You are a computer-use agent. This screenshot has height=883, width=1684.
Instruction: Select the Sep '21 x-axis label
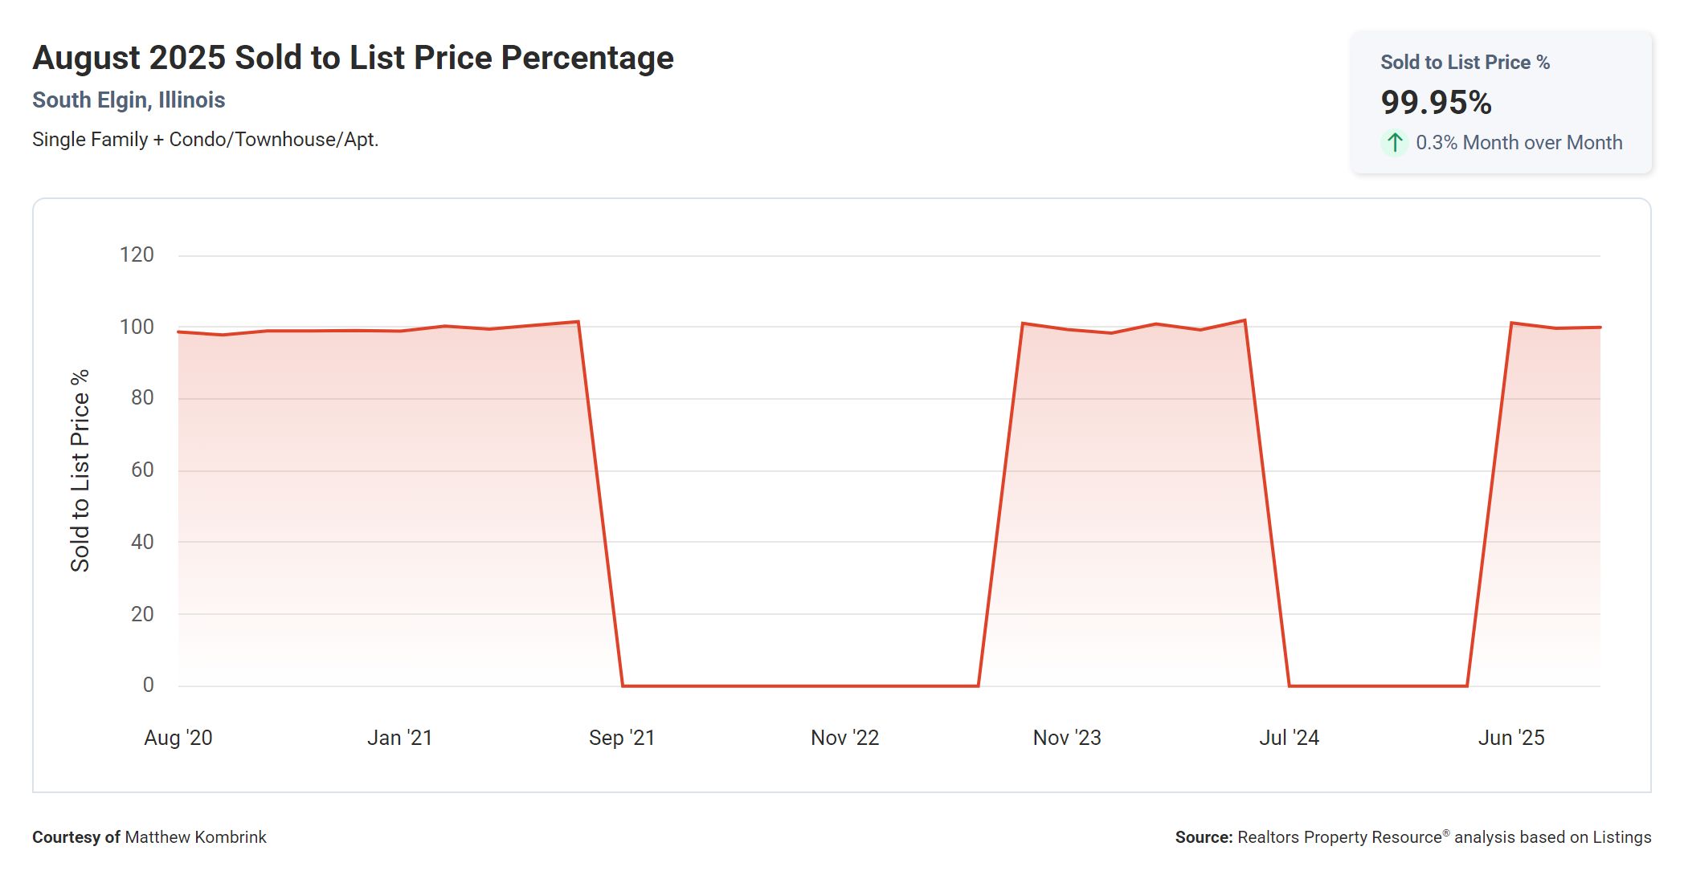(621, 738)
